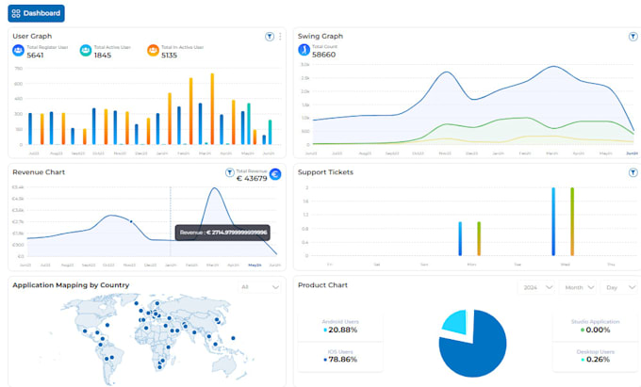This screenshot has width=641, height=387.
Task: Expand the Month dropdown in Product Chart
Action: tap(578, 287)
